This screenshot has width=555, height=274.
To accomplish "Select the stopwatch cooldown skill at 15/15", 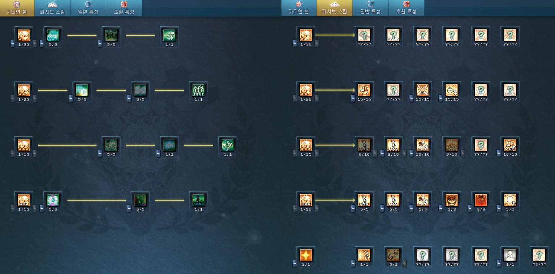I will (x=452, y=90).
